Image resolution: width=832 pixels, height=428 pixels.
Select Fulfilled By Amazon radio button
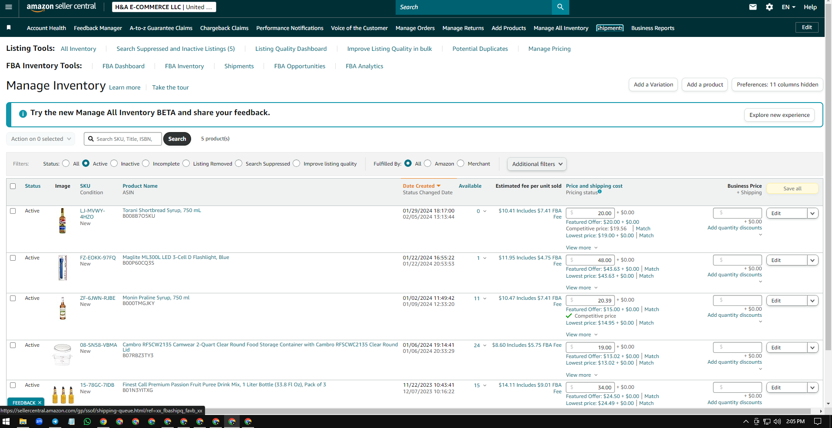[x=428, y=163]
